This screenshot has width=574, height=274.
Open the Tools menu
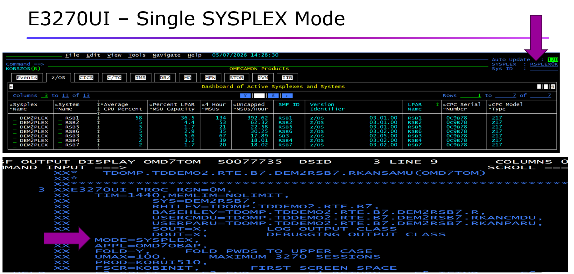[137, 55]
